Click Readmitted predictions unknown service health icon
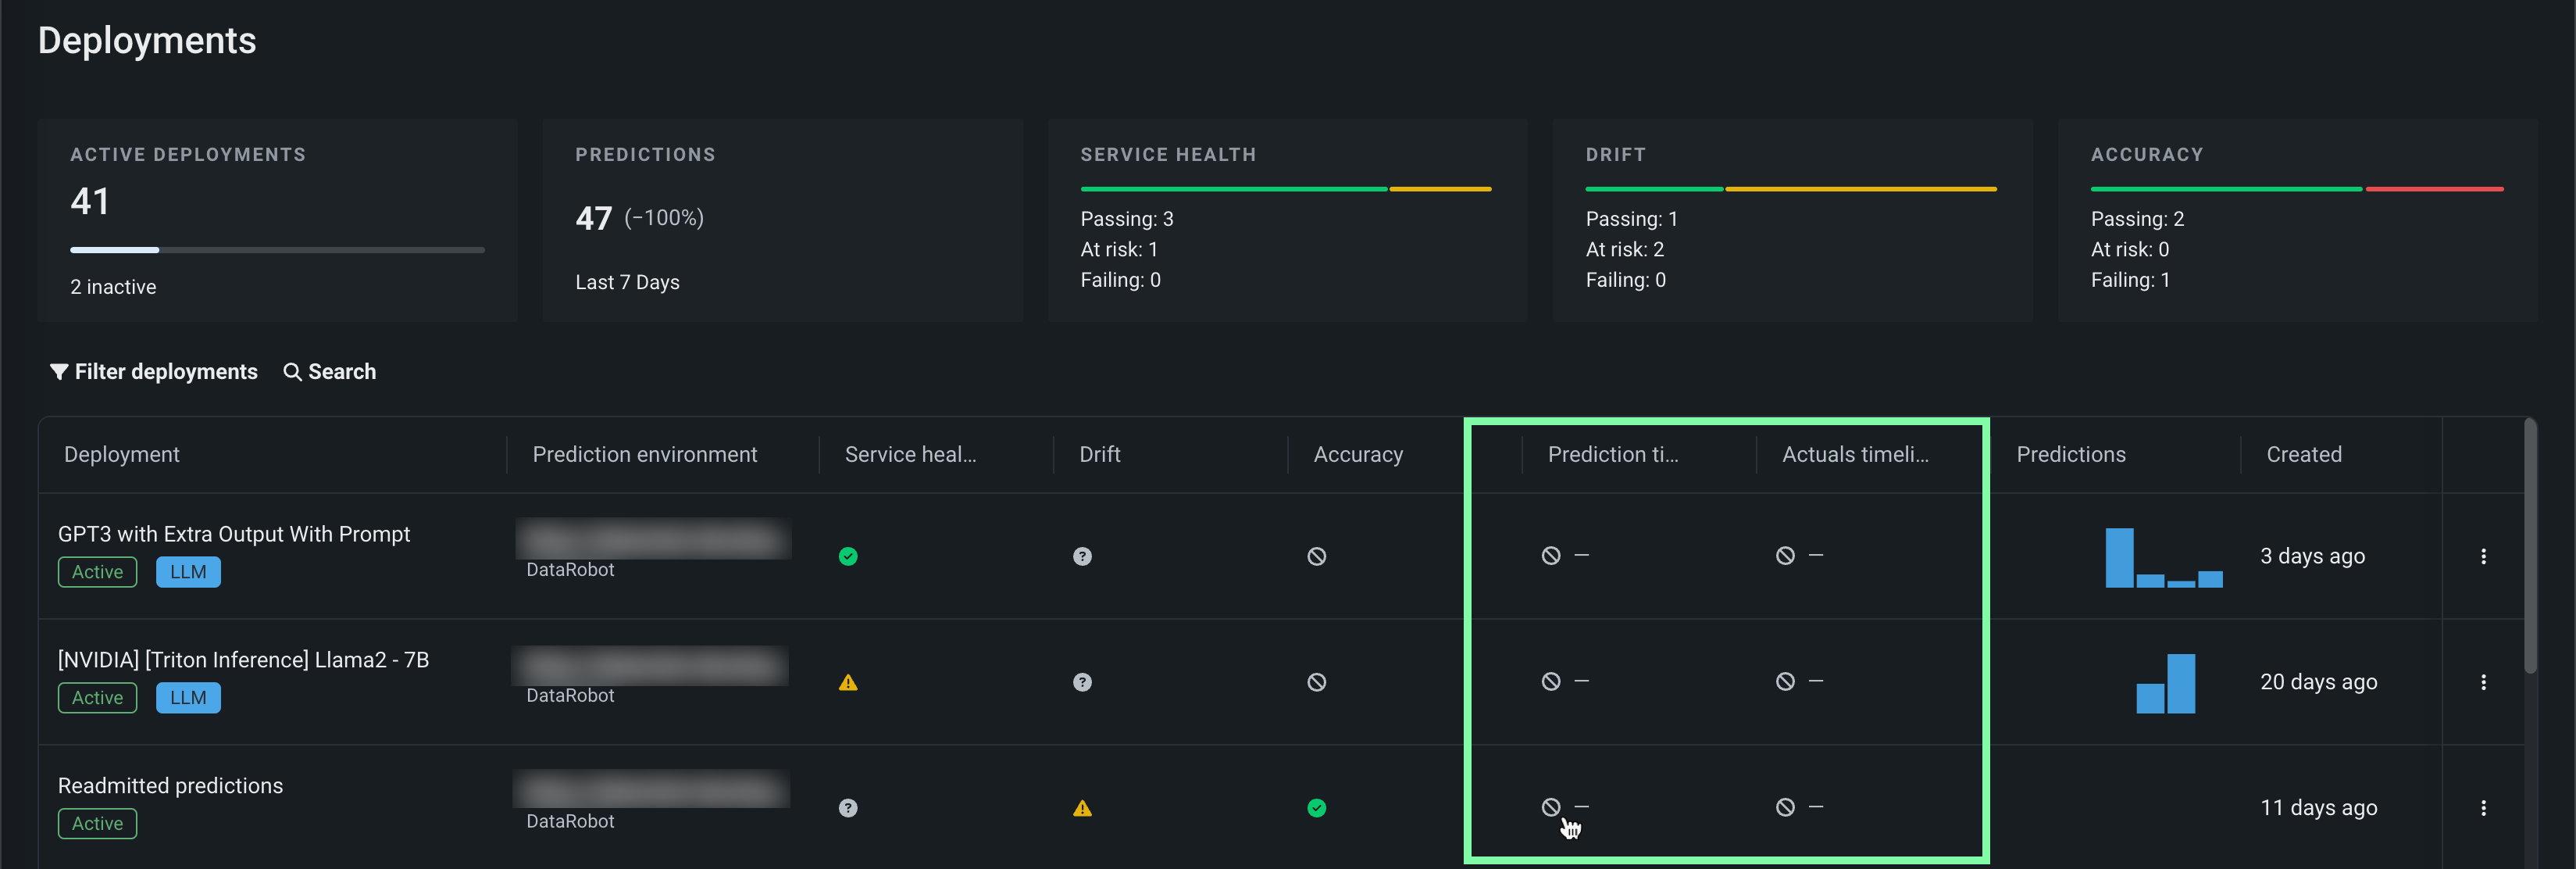 pyautogui.click(x=848, y=808)
